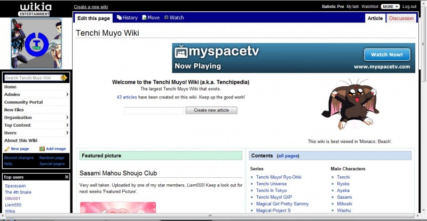Switch to the Discussion tab
The height and width of the screenshot is (221, 427).
pos(401,18)
